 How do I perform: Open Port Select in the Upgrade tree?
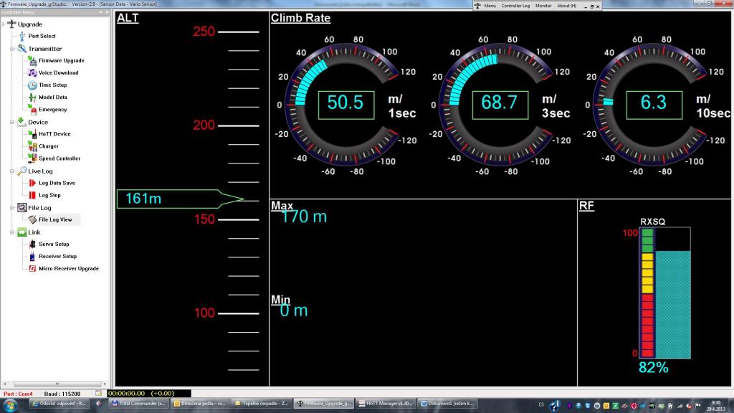pyautogui.click(x=42, y=36)
